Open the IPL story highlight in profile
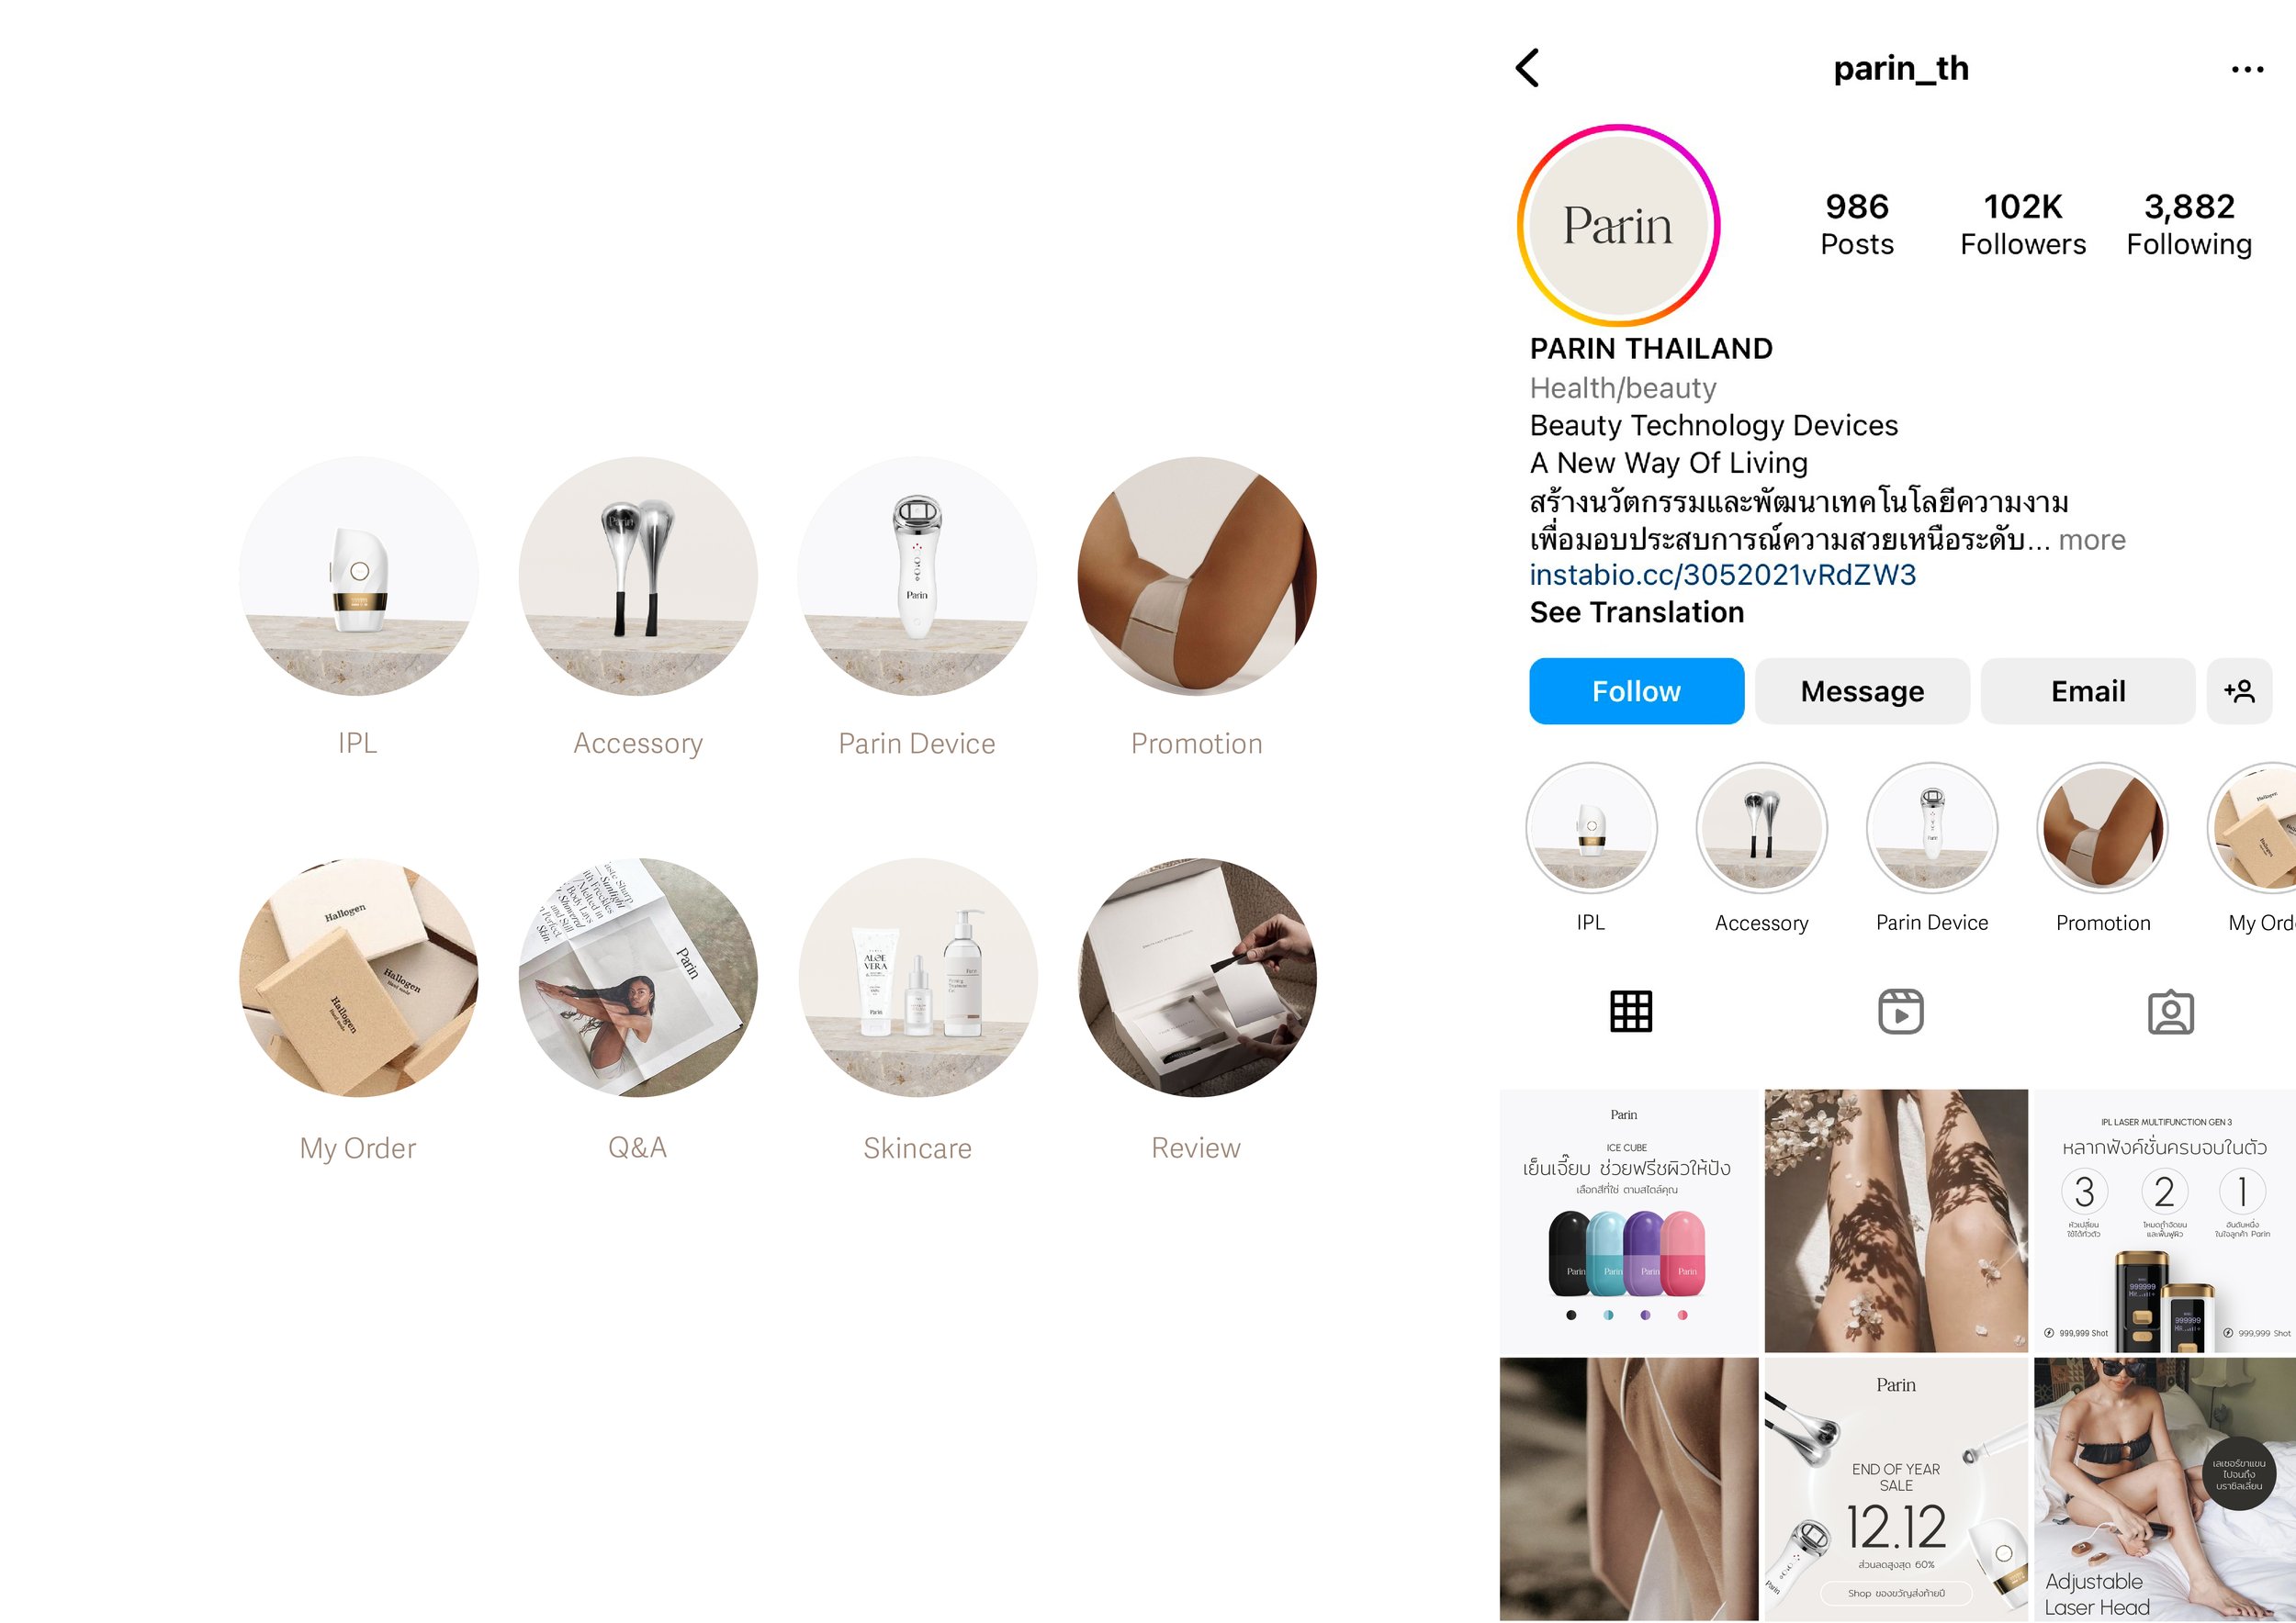Viewport: 2296px width, 1623px height. tap(1591, 827)
